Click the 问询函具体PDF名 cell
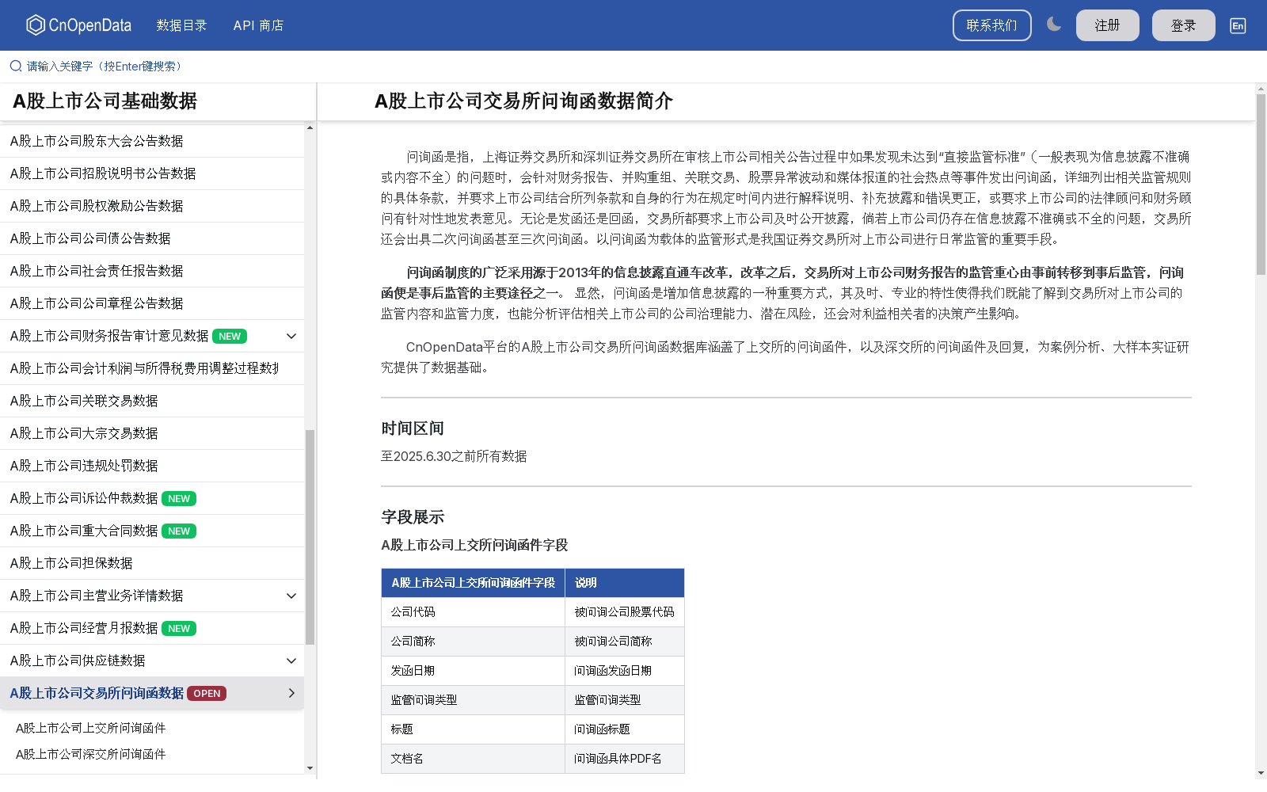Screen dimensions: 1267x792 tap(624, 759)
